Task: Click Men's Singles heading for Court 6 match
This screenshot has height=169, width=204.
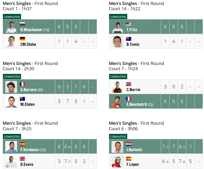Action: [123, 123]
